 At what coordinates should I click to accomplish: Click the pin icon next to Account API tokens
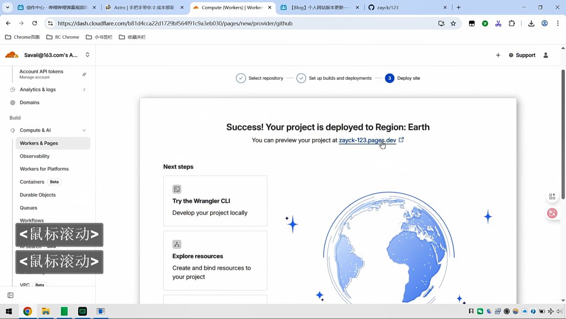point(84,75)
